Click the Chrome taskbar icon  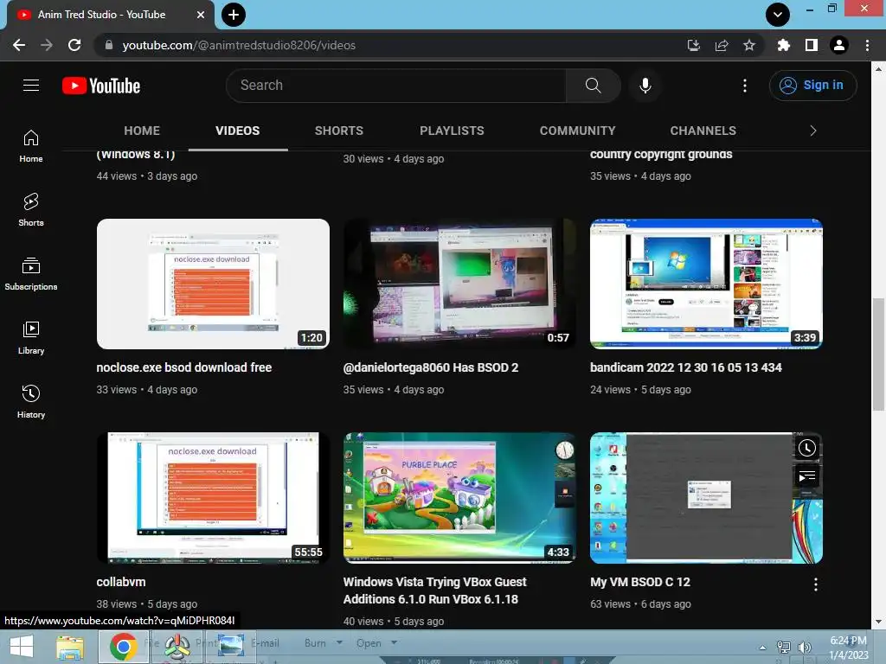coord(123,647)
